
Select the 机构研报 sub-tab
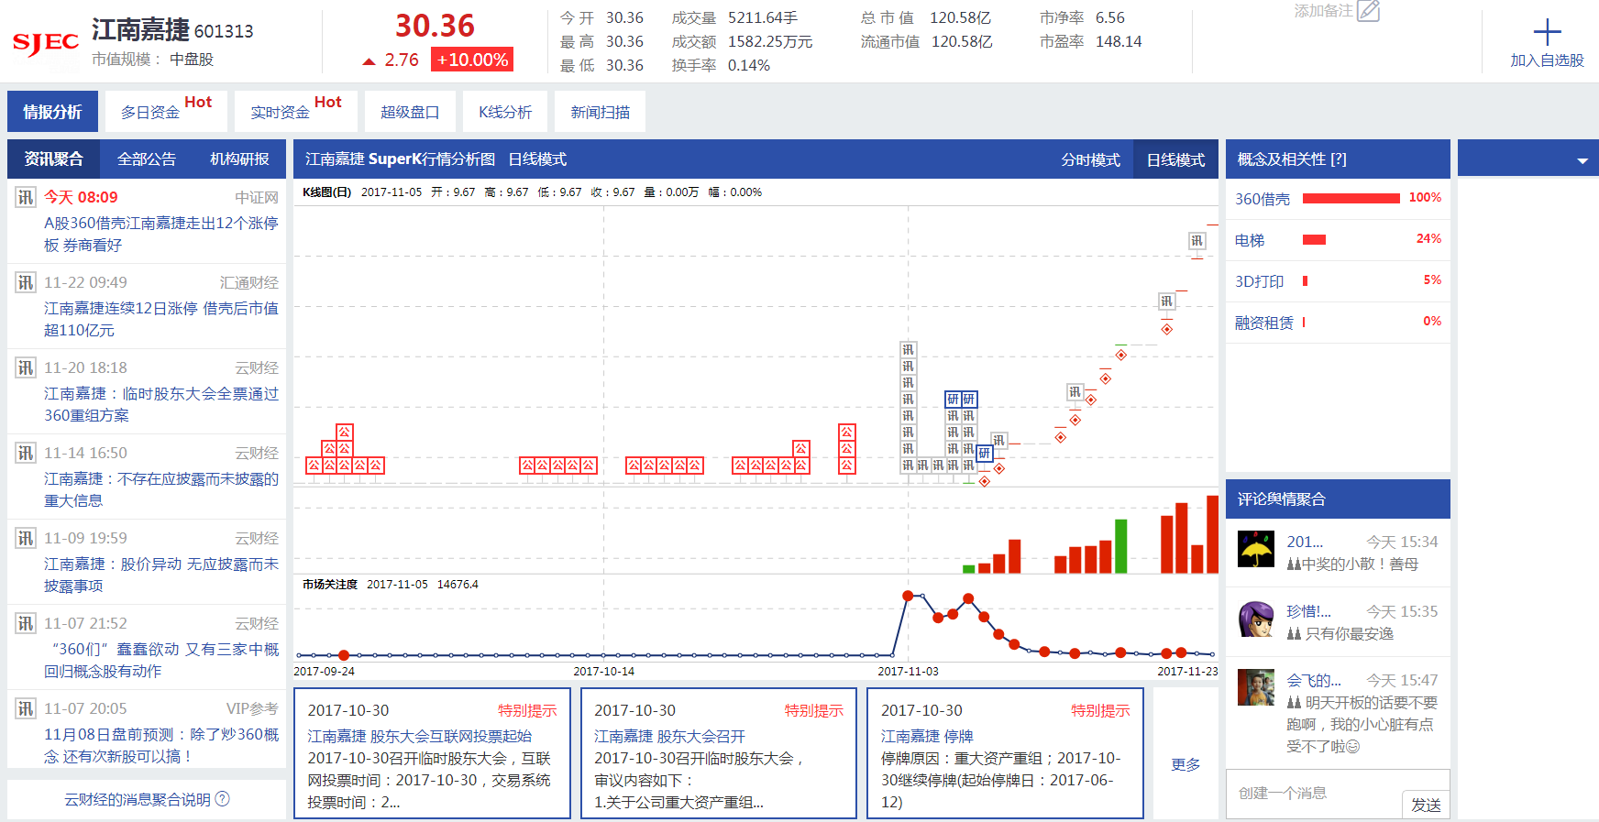(239, 159)
